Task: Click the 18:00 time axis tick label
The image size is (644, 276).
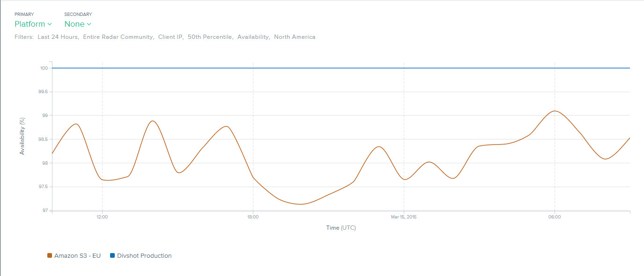Action: 253,217
